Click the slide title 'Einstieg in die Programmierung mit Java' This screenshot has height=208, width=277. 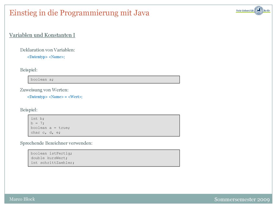click(x=79, y=13)
